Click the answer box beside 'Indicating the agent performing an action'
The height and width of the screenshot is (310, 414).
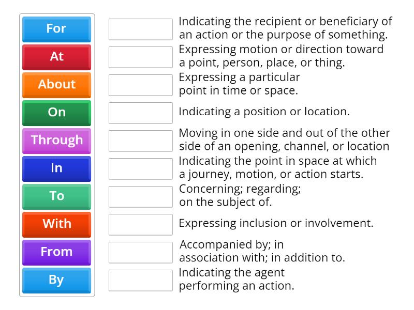point(141,280)
